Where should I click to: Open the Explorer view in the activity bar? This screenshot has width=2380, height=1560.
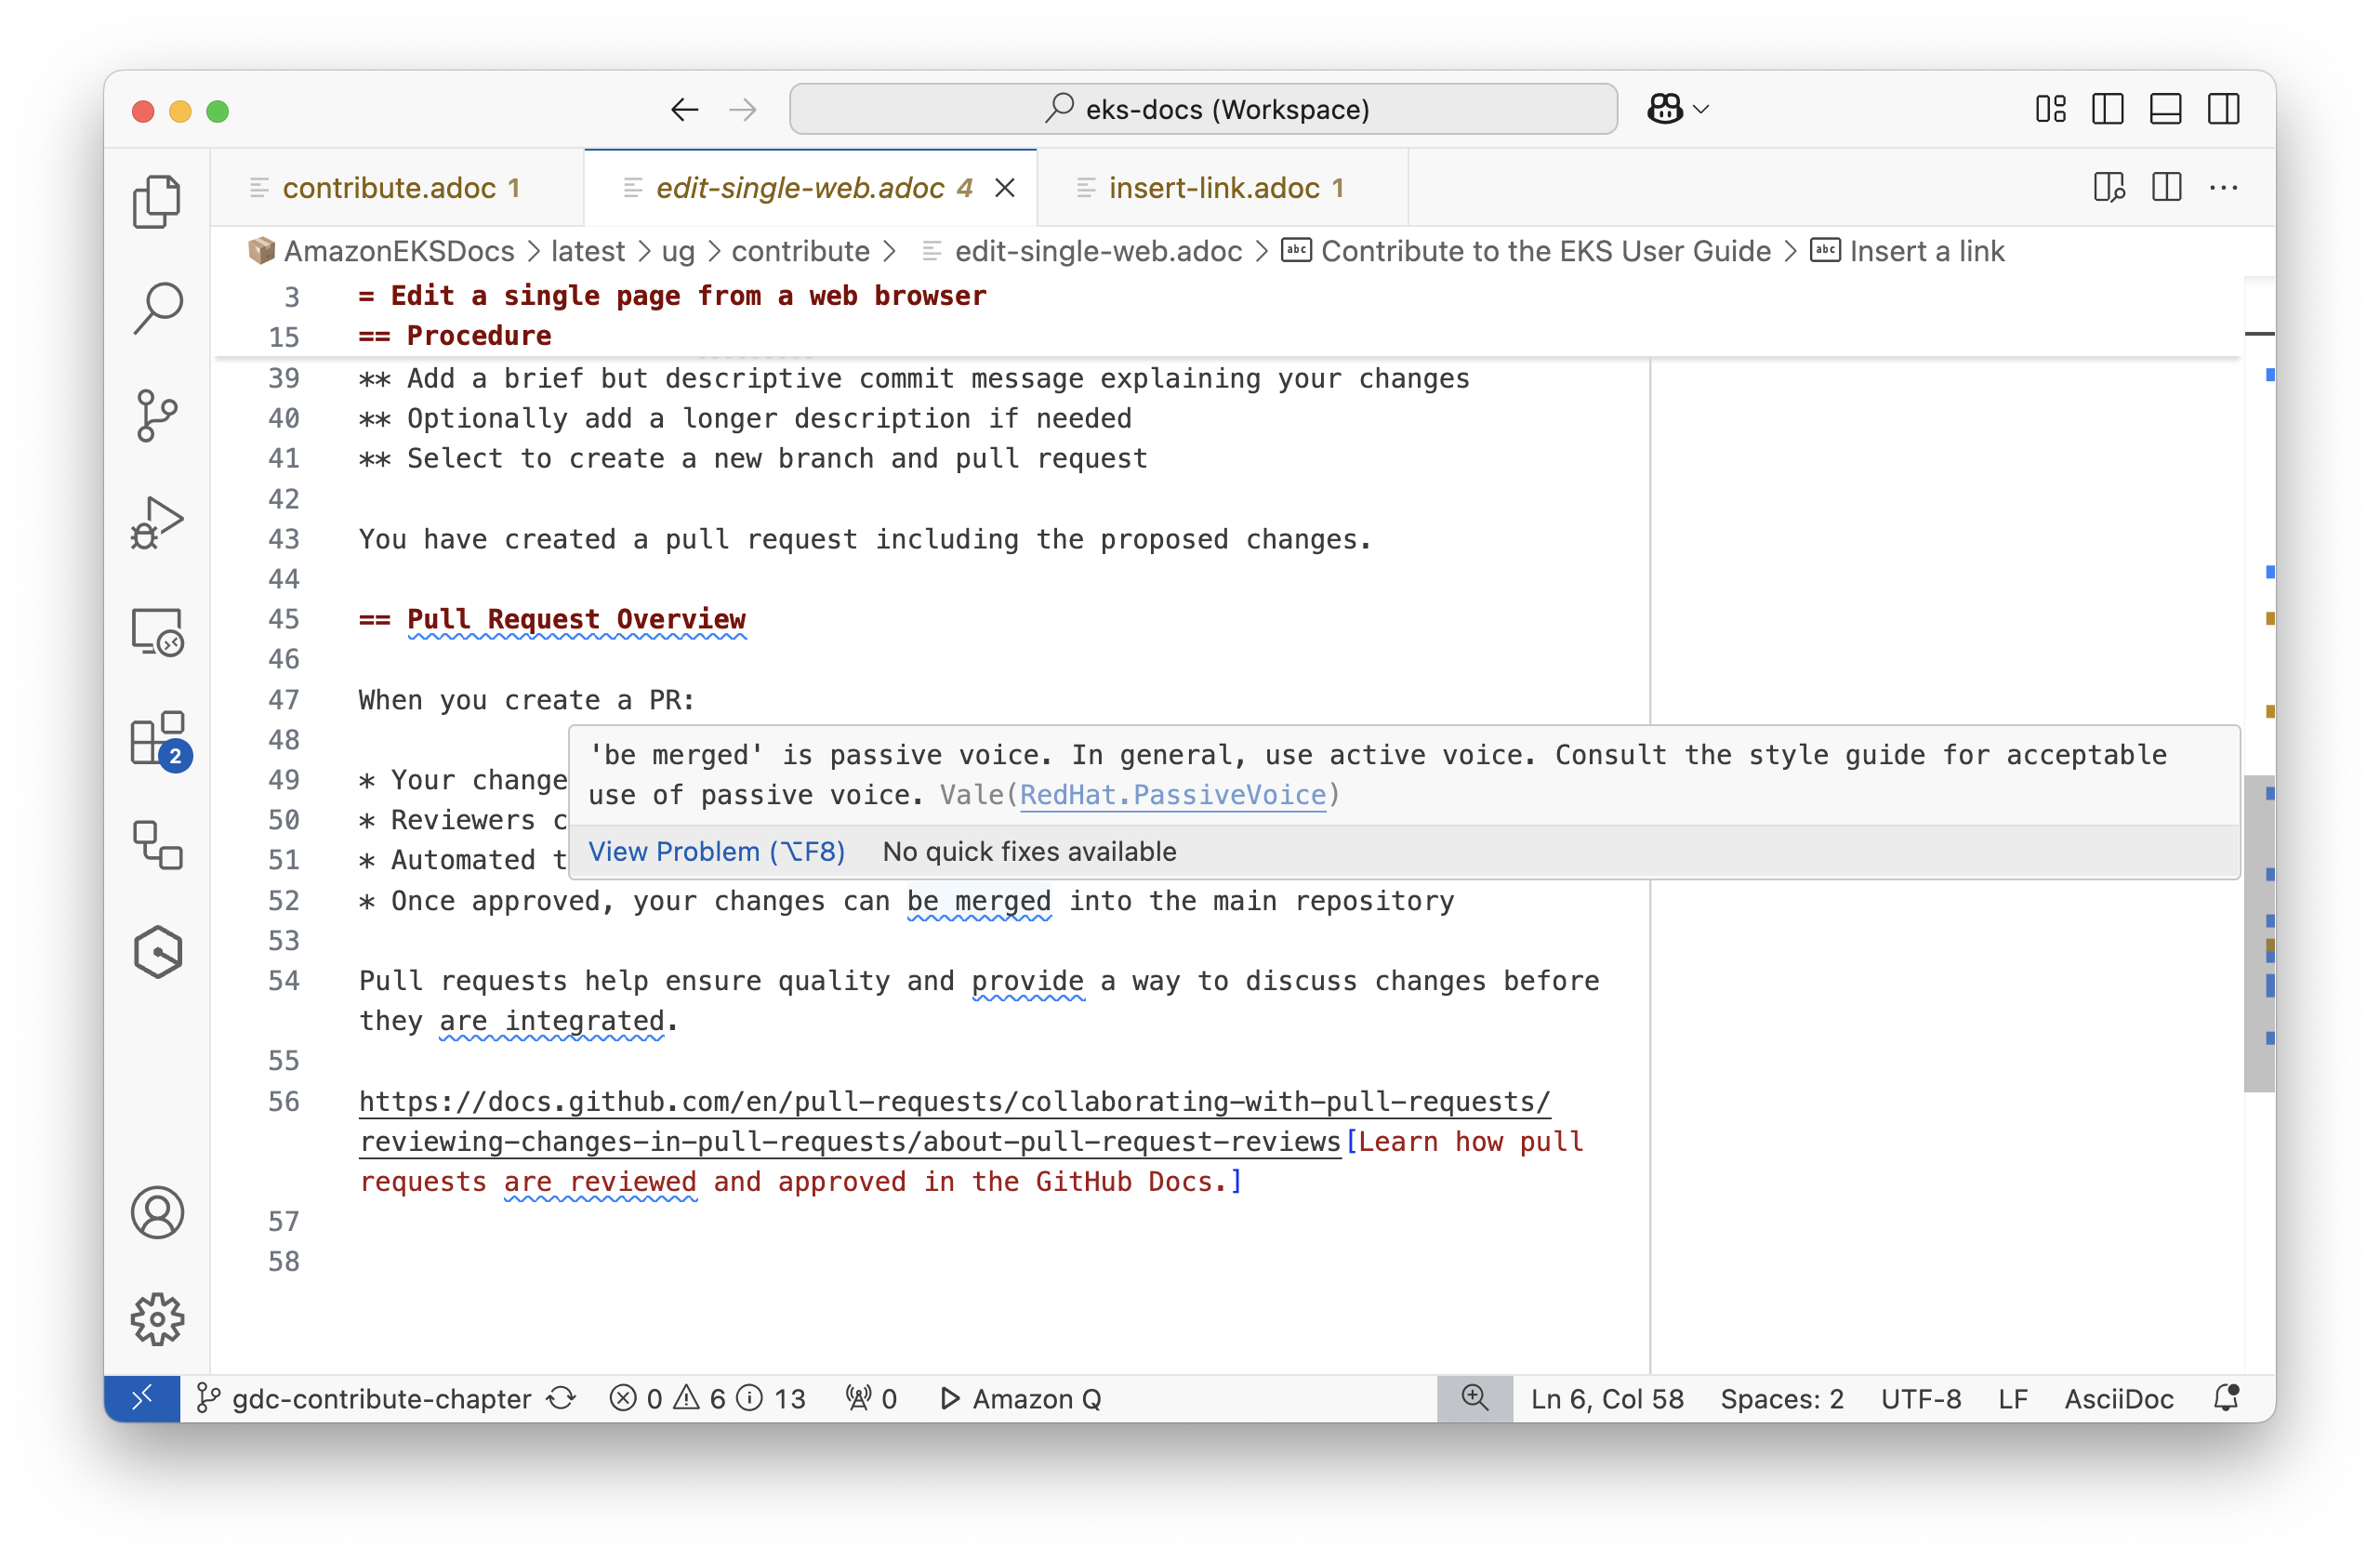pyautogui.click(x=157, y=202)
